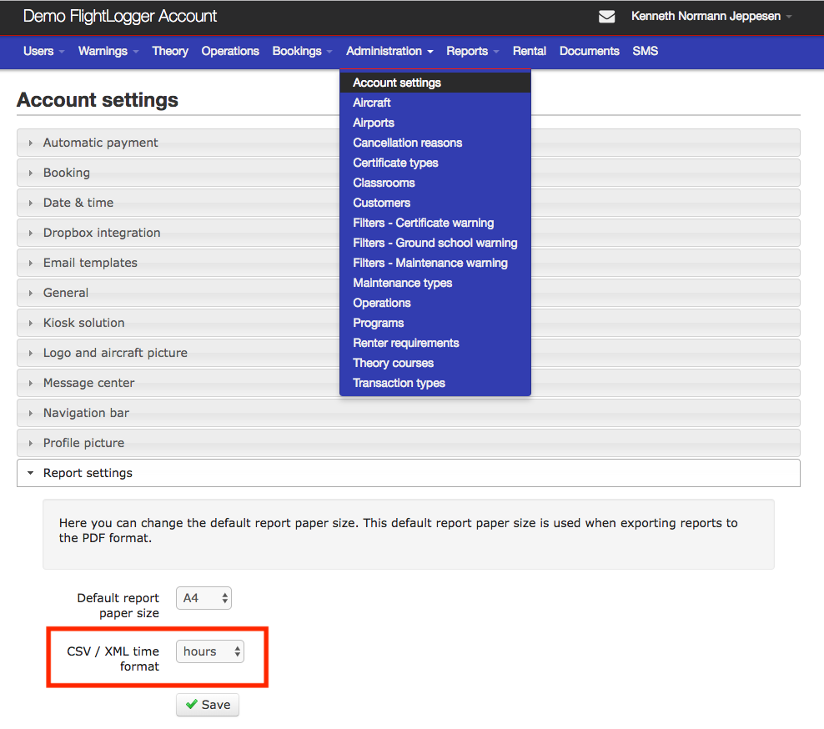
Task: Open Filters - Maintenance warning entry
Action: tap(435, 262)
